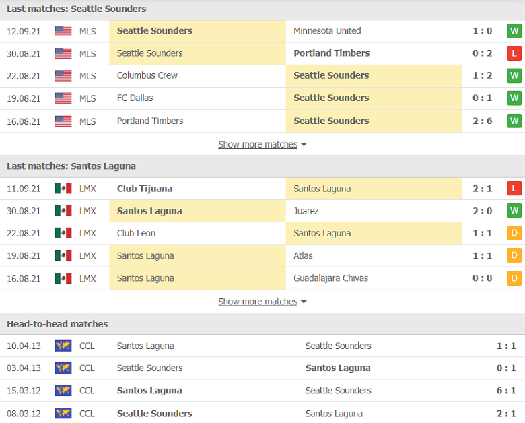Click the D badge for the Guadalajara Chivas match
Viewport: 525px width, 423px height.
(x=514, y=278)
